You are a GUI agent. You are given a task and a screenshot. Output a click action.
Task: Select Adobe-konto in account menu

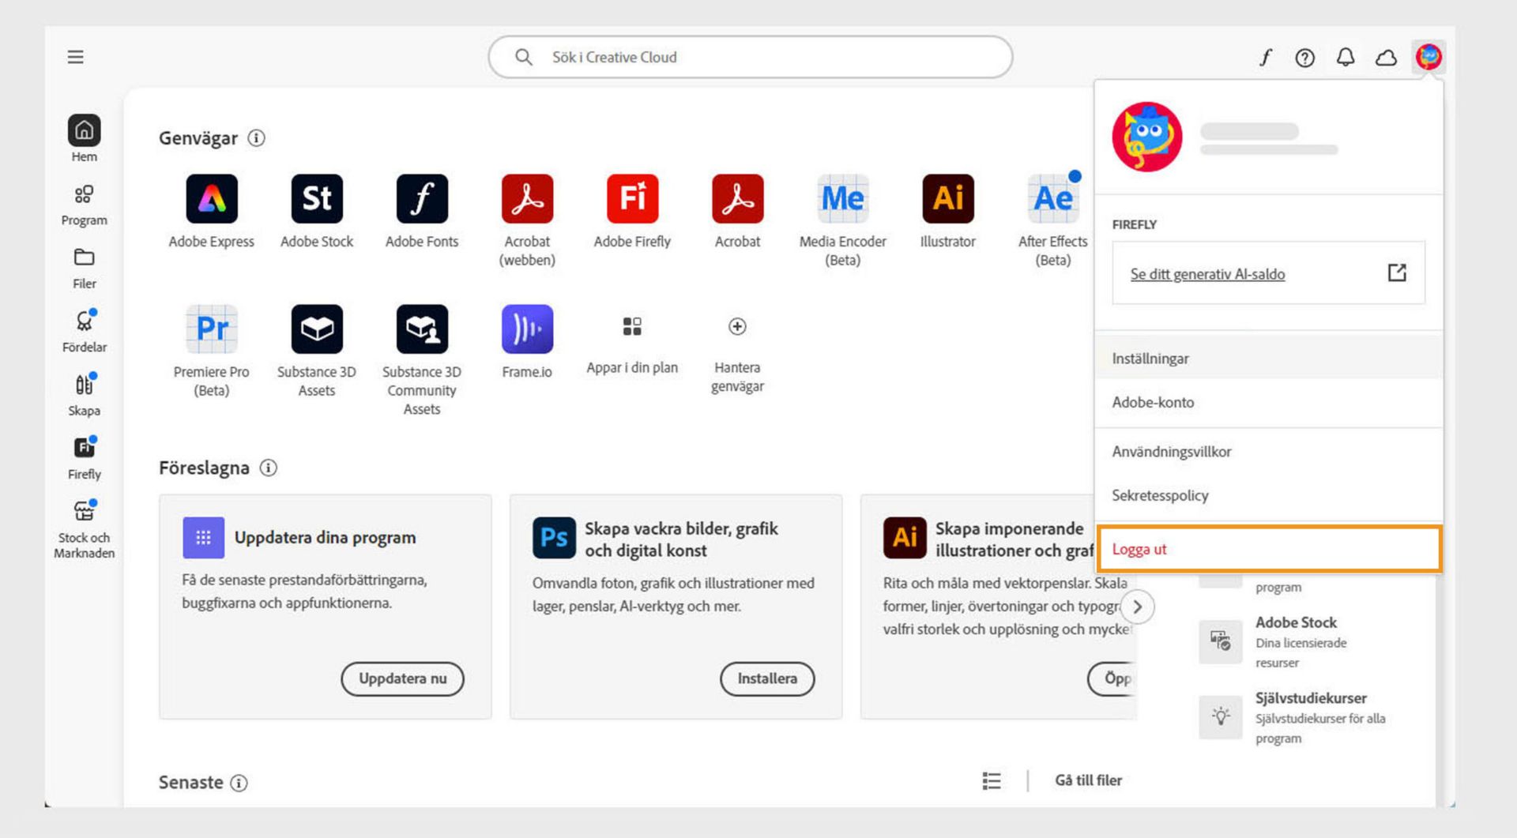point(1268,402)
